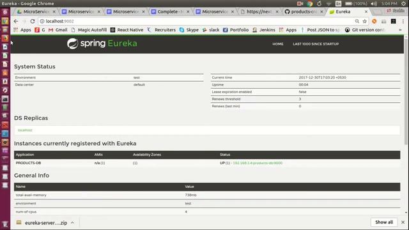Open the Skype bookmark

[x=189, y=30]
